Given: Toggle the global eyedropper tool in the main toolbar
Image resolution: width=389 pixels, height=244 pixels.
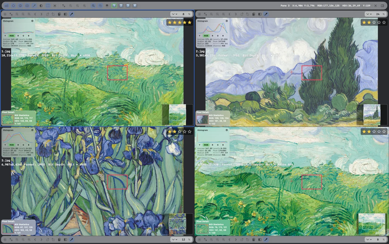Looking at the screenshot, I should [x=34, y=5].
